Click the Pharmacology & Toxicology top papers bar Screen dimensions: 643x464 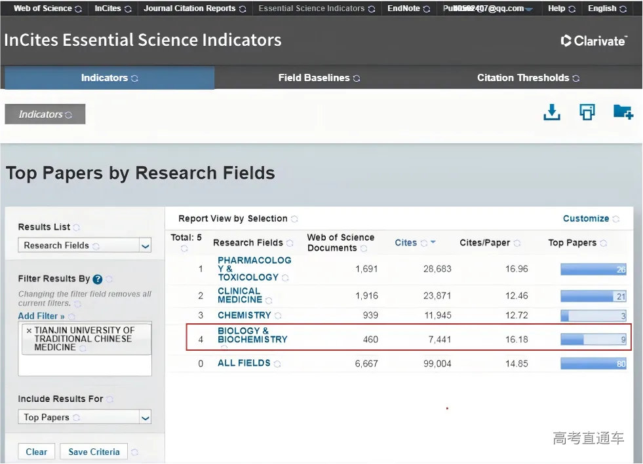pyautogui.click(x=593, y=269)
